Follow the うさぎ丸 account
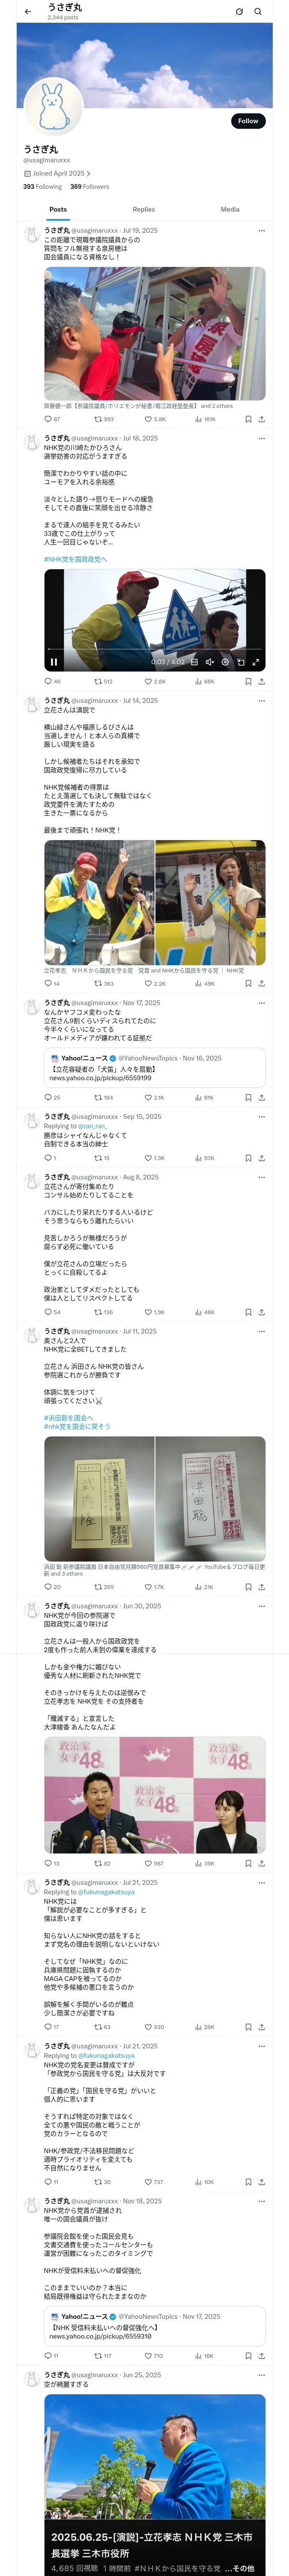 click(247, 121)
